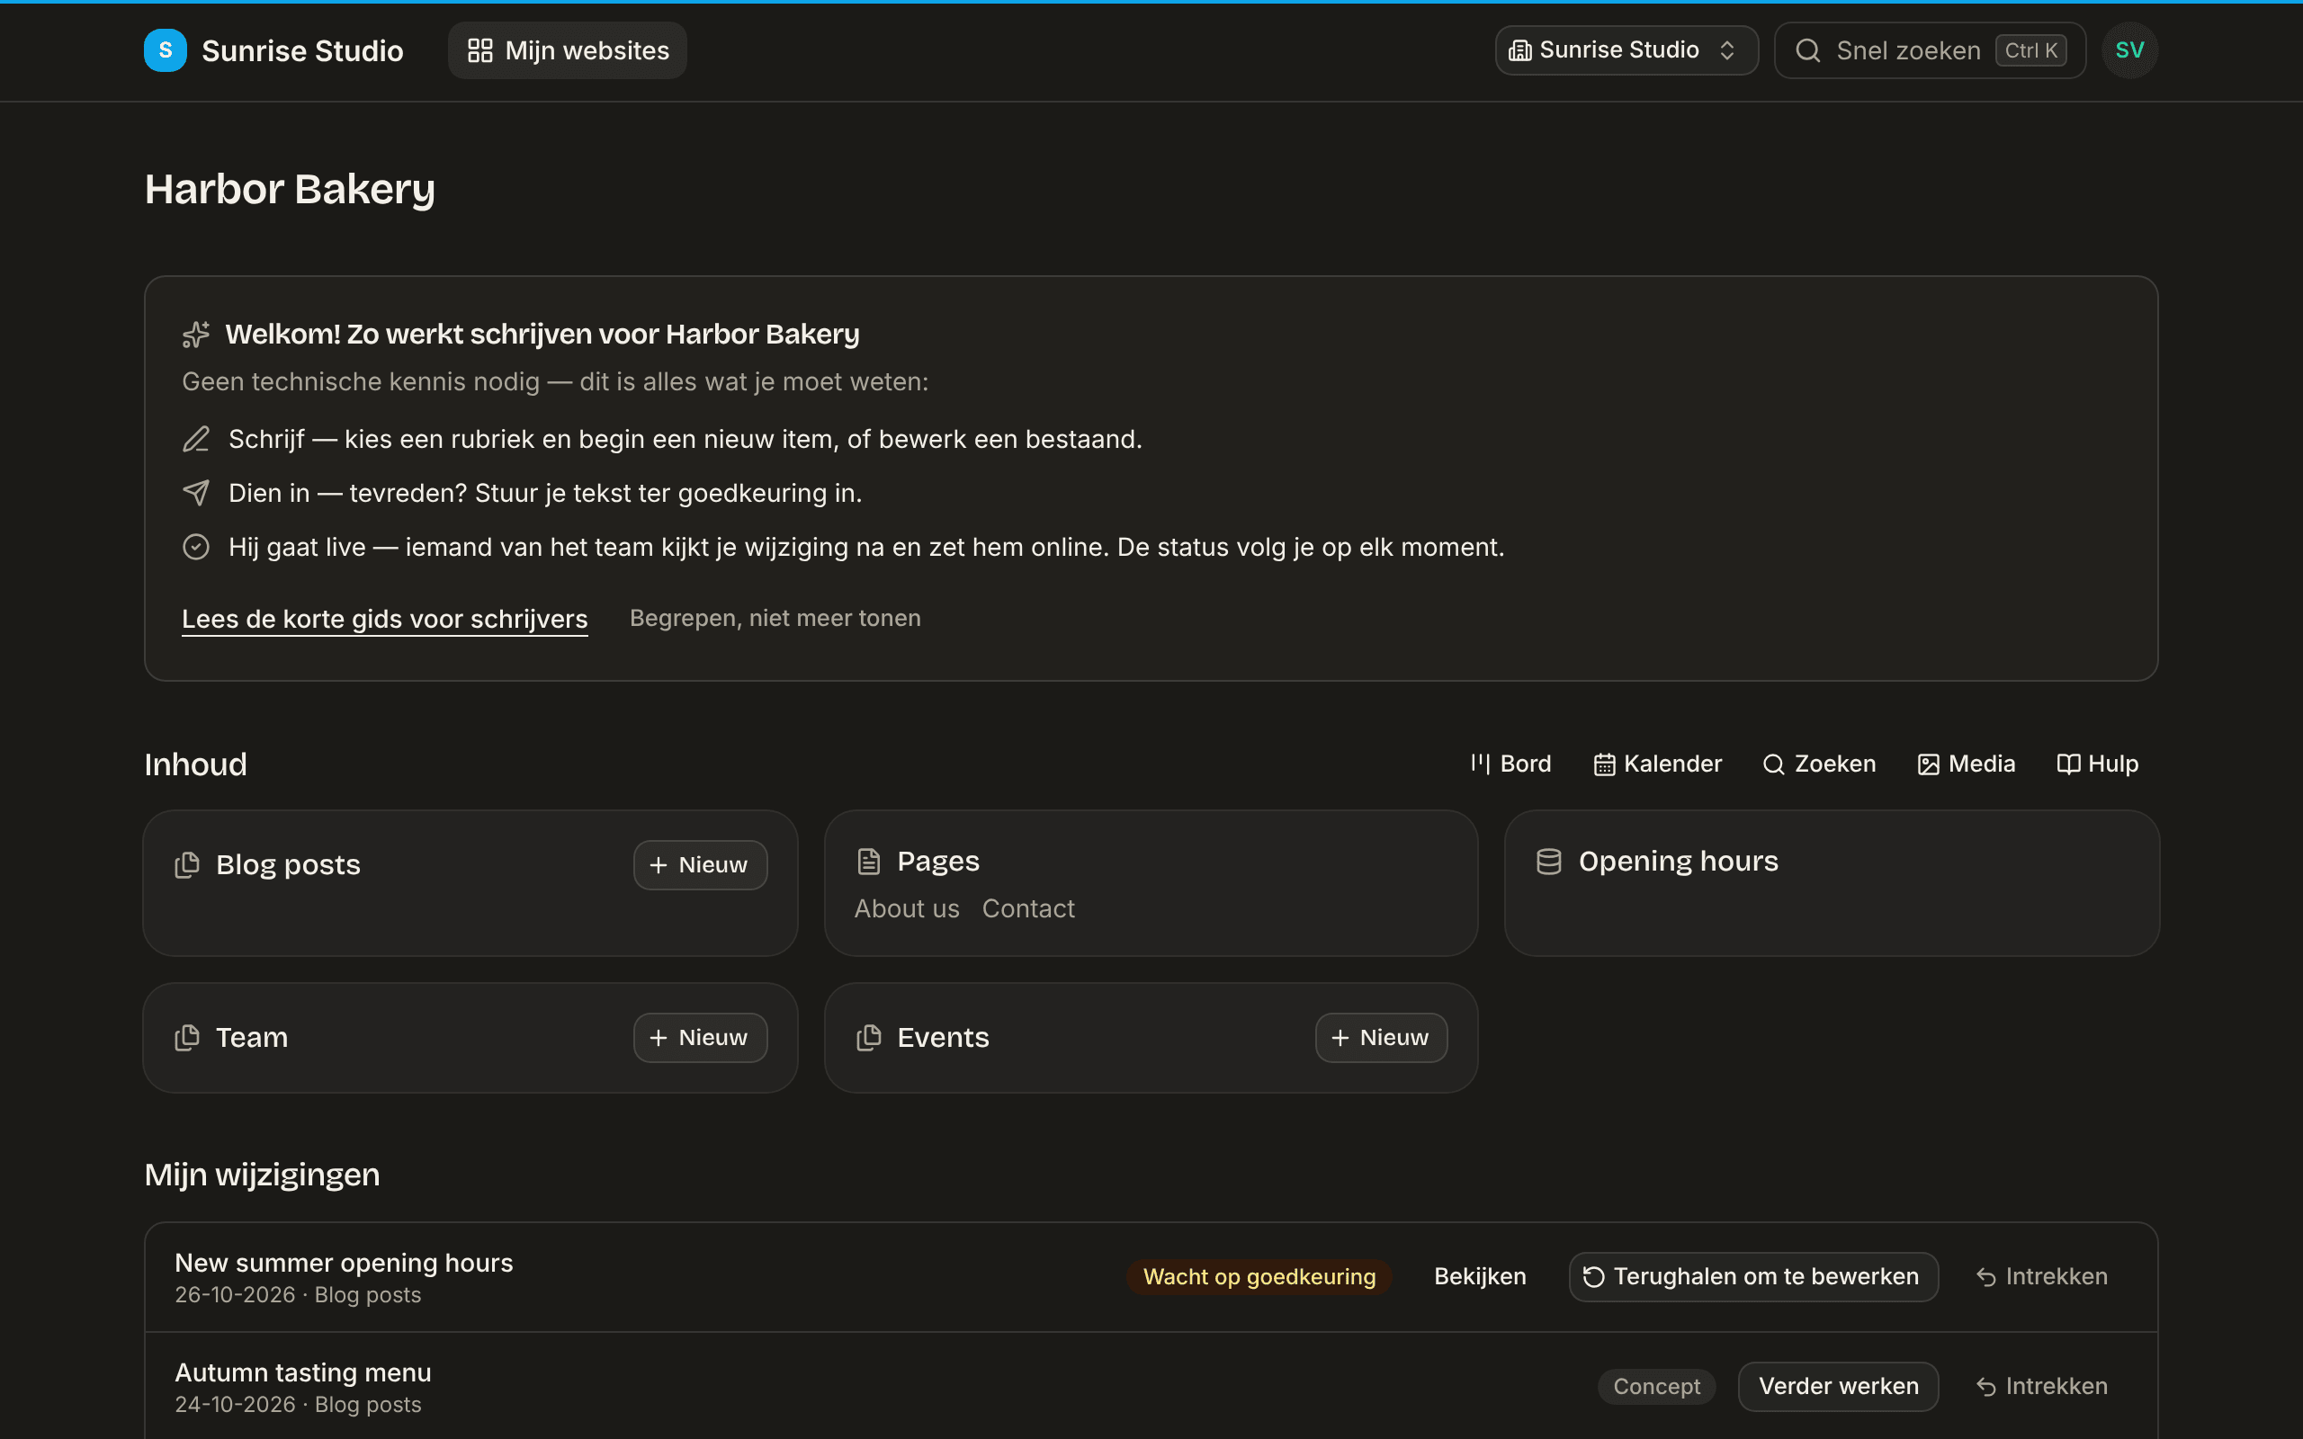
Task: Open the Blog posts collection title
Action: 287,865
